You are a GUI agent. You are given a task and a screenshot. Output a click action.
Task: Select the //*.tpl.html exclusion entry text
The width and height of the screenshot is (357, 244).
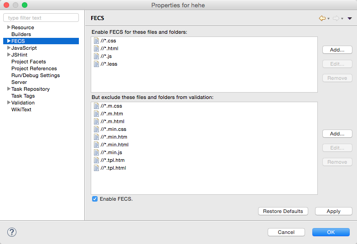[x=114, y=168]
